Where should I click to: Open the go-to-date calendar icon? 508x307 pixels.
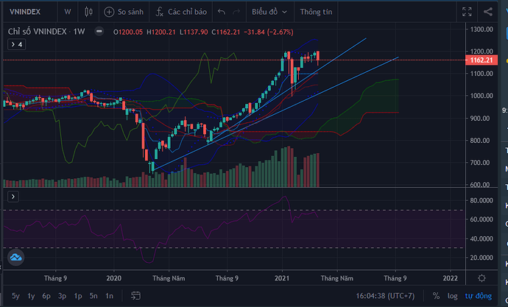[x=135, y=295]
